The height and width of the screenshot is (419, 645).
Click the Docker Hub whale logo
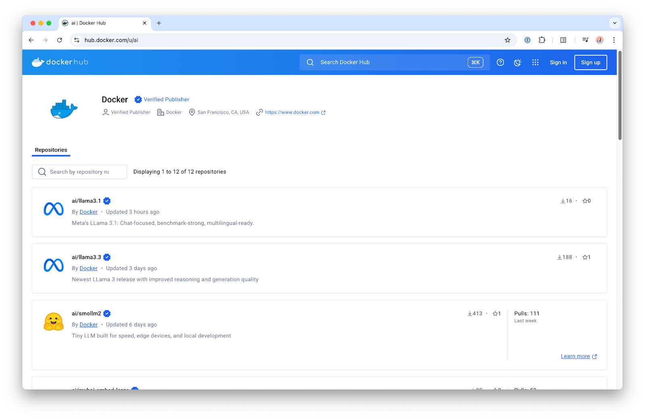pos(37,62)
